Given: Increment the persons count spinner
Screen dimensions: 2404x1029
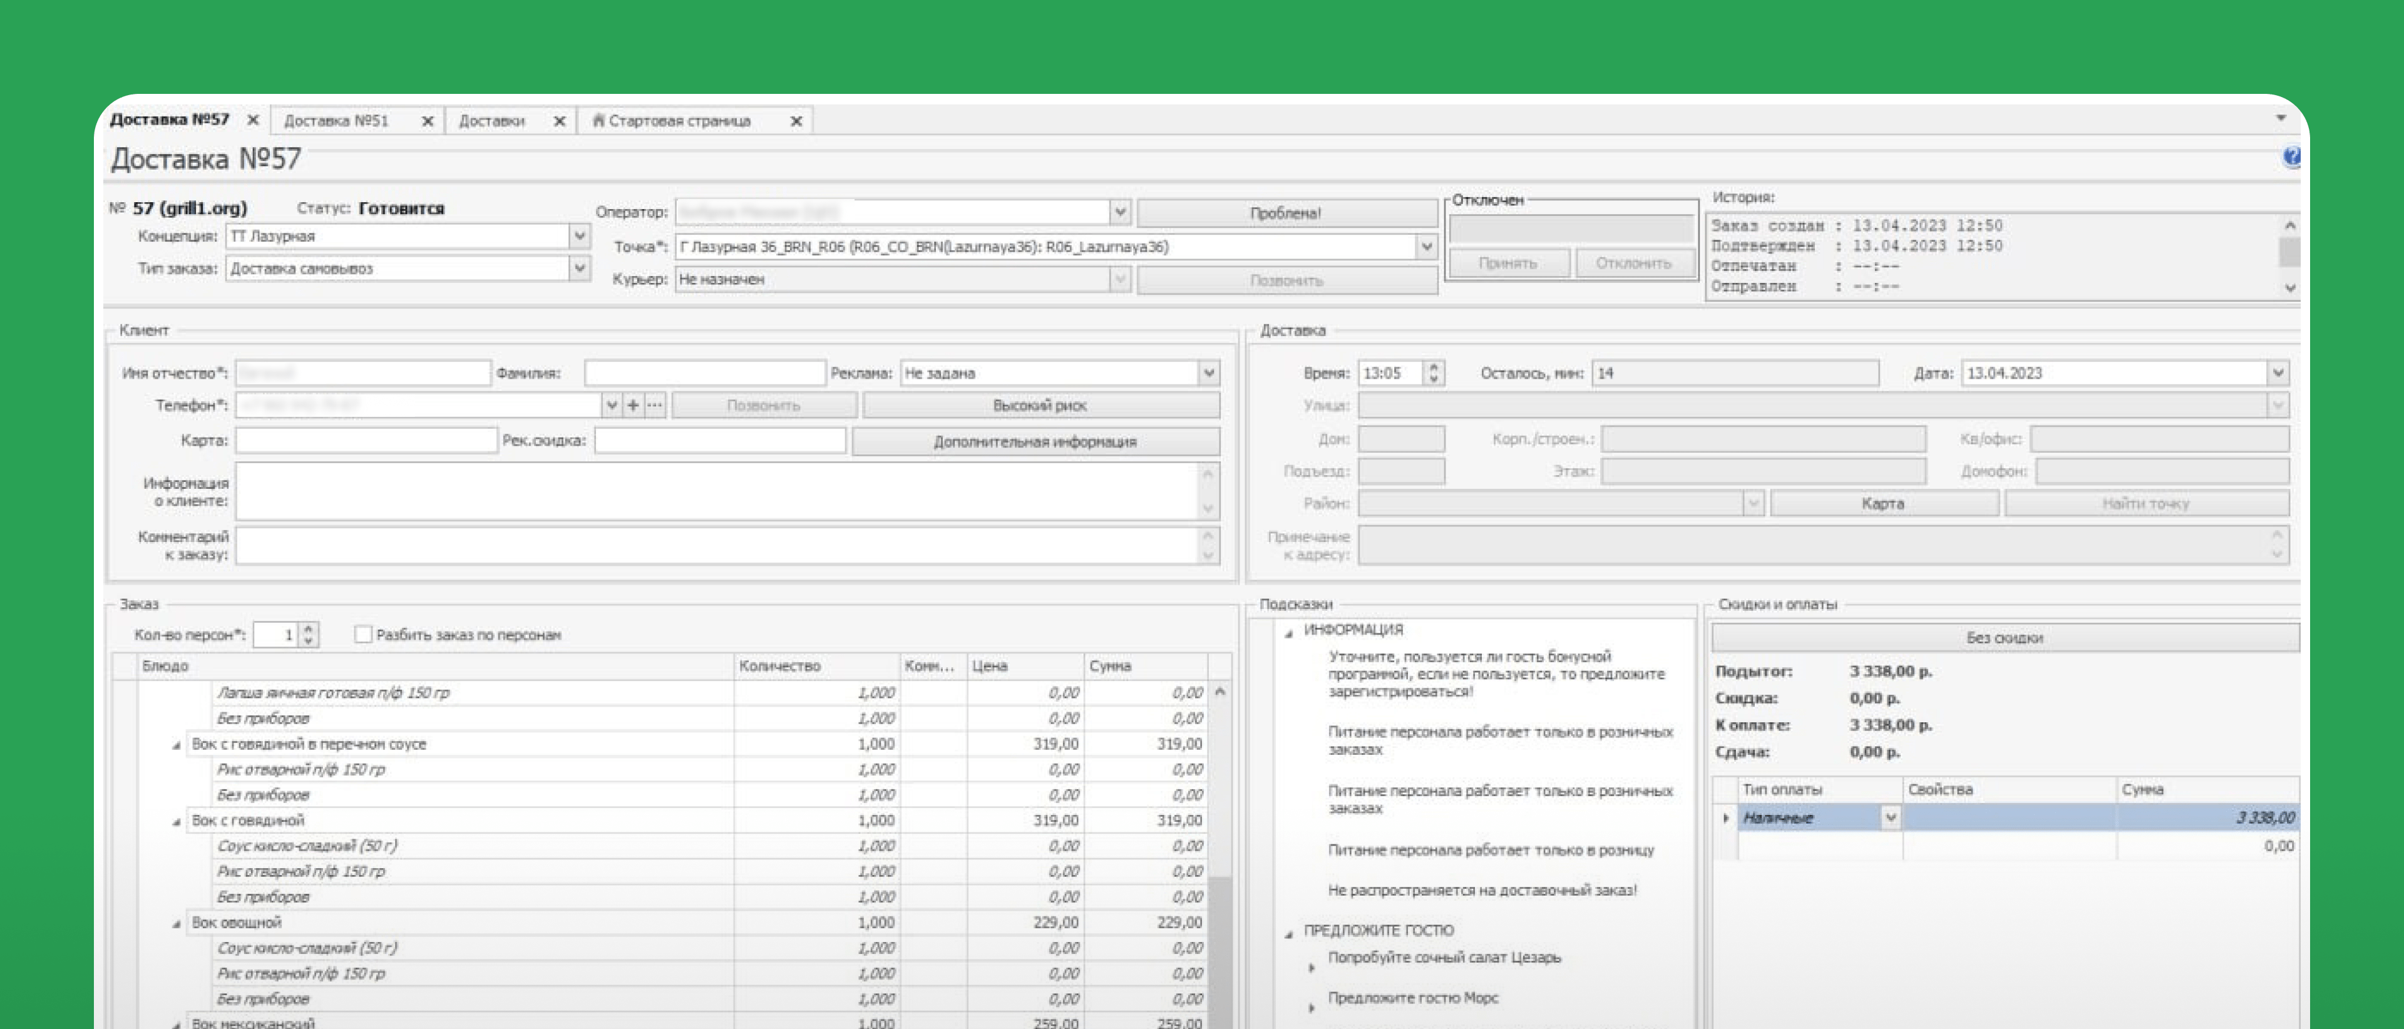Looking at the screenshot, I should [309, 629].
